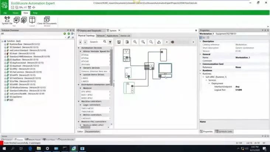Click the device catalog vertical scrollbar

[x=112, y=68]
